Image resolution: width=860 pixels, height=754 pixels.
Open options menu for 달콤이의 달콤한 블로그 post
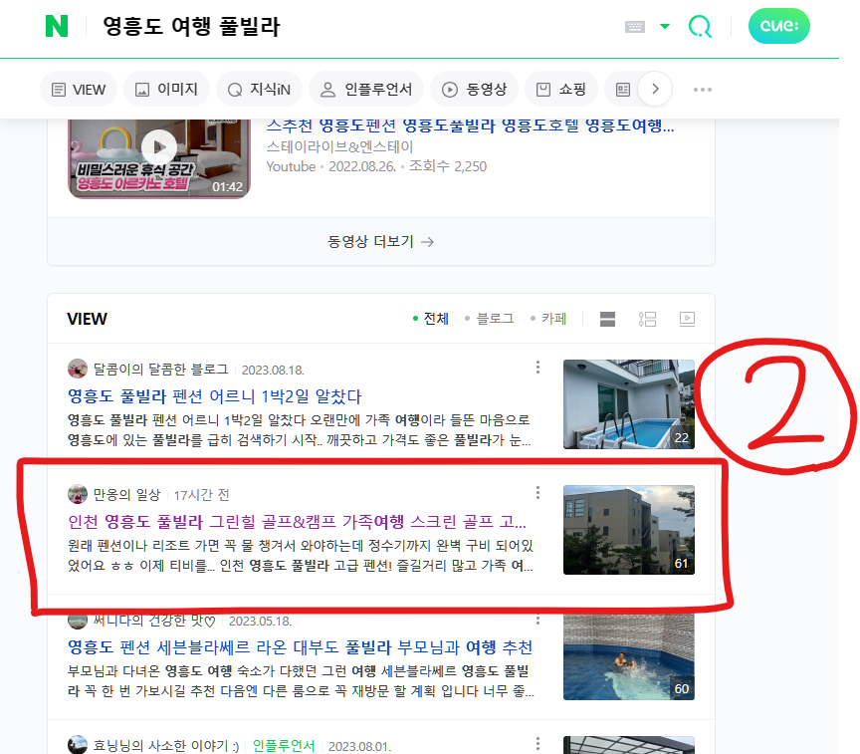tap(537, 368)
